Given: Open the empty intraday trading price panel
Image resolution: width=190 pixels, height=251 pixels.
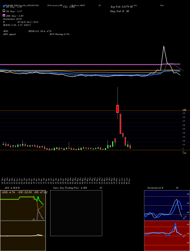Looking at the screenshot, I should [76, 213].
